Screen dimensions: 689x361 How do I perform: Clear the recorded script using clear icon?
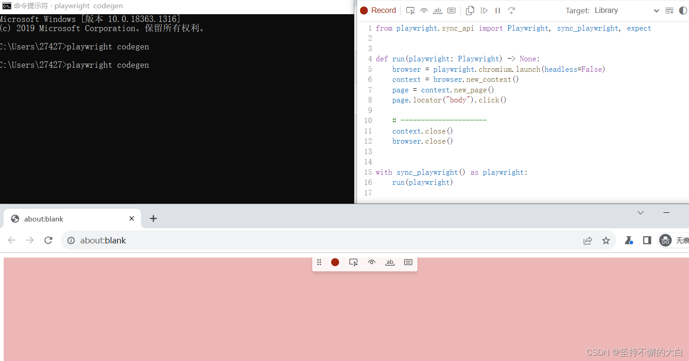coord(669,11)
